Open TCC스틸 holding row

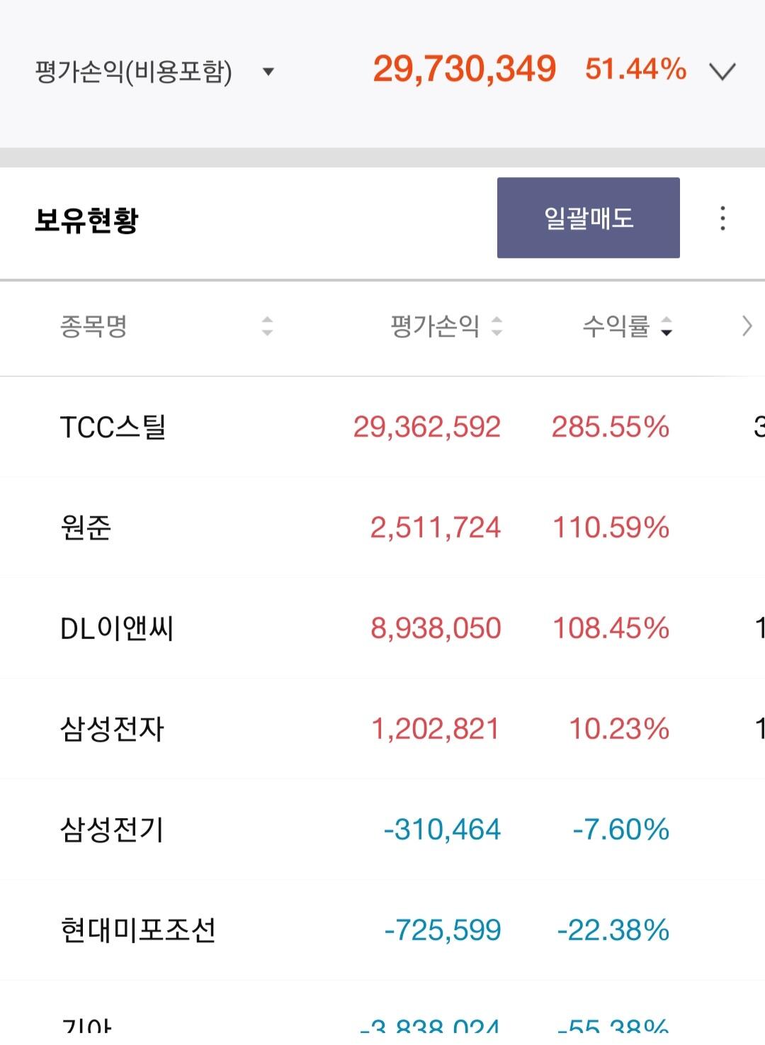pyautogui.click(x=113, y=428)
